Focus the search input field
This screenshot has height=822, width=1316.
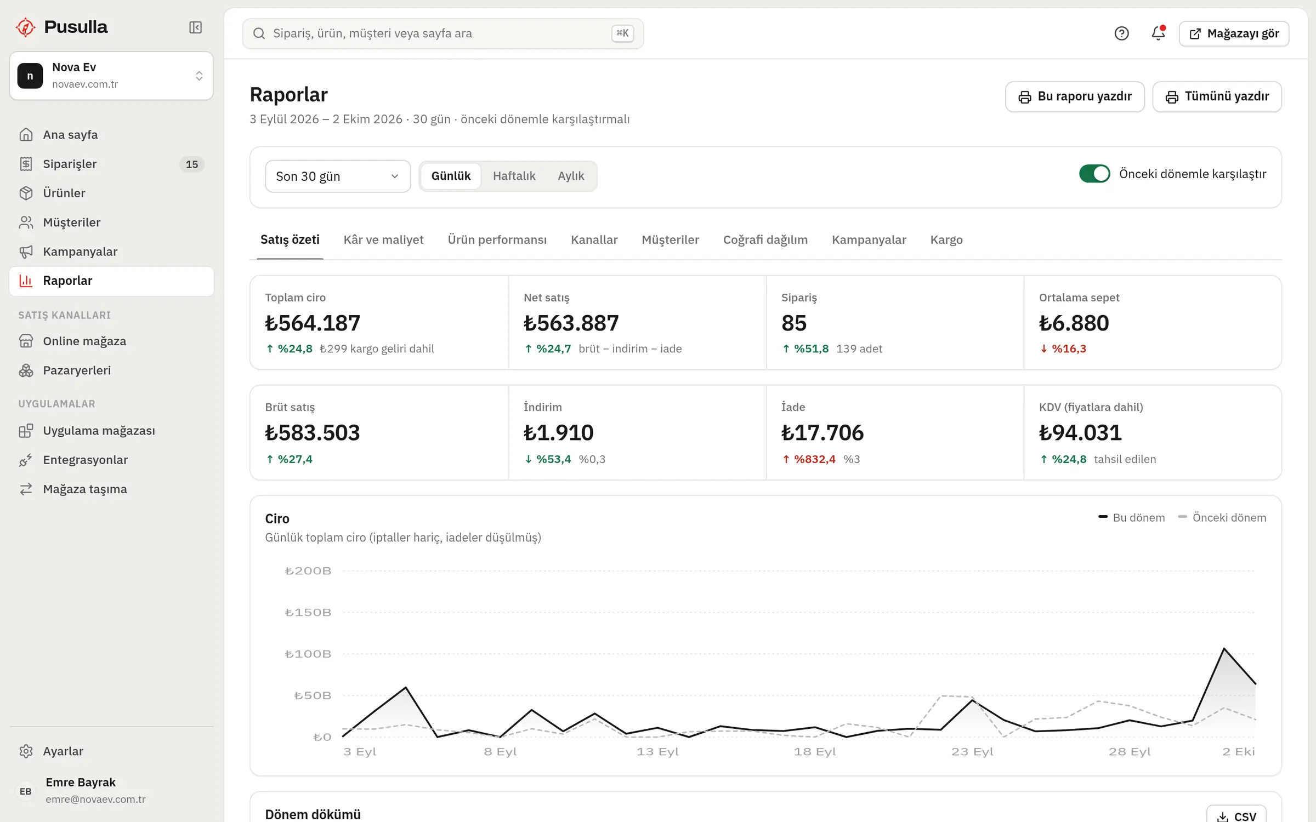443,33
